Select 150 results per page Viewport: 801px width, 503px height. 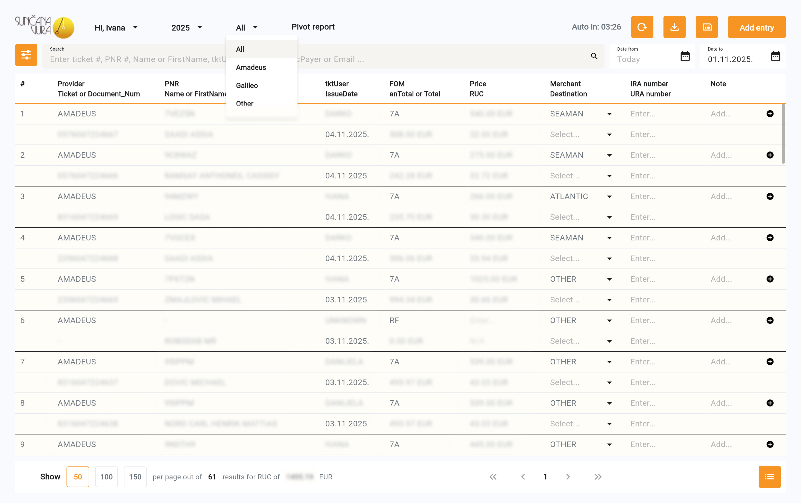click(x=135, y=477)
